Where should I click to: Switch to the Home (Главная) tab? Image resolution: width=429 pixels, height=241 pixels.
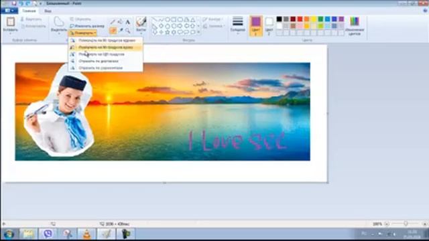coord(29,11)
